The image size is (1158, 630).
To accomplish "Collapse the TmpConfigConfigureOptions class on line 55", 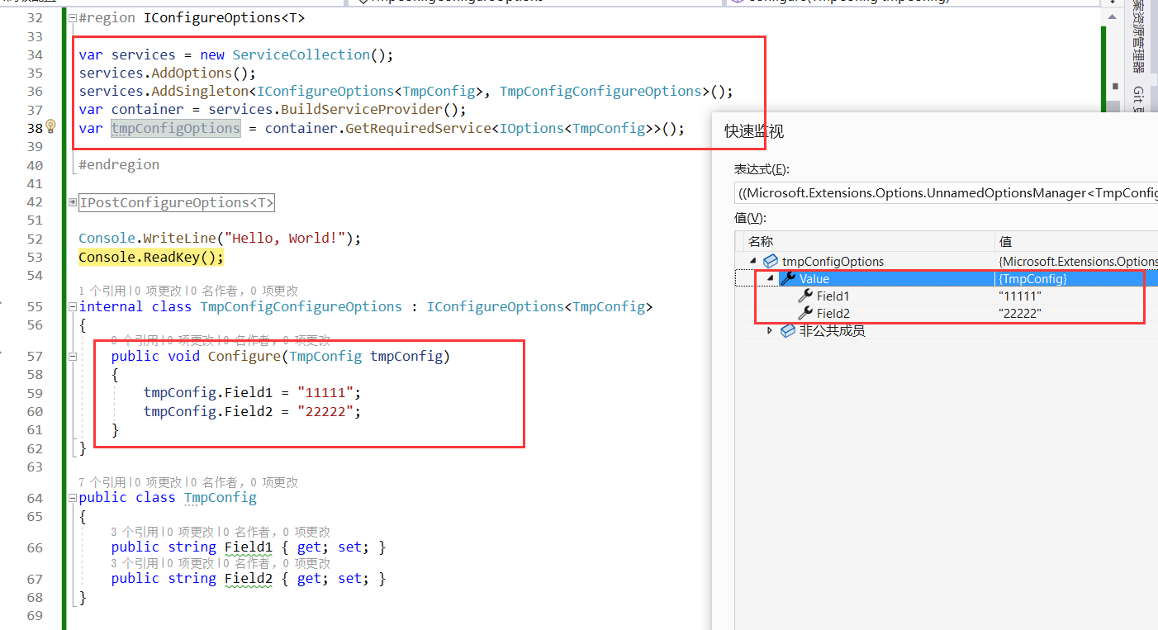I will pyautogui.click(x=73, y=307).
